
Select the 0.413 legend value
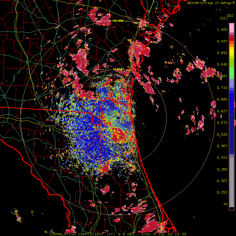(222, 158)
